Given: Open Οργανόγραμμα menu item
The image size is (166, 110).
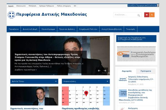Looking at the screenshot, I should [48, 29].
